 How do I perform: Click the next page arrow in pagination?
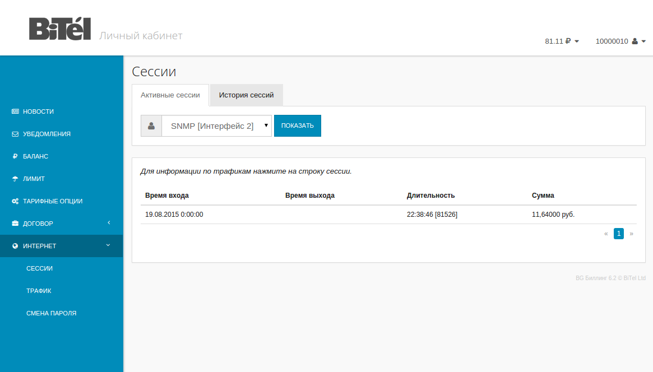click(x=631, y=234)
